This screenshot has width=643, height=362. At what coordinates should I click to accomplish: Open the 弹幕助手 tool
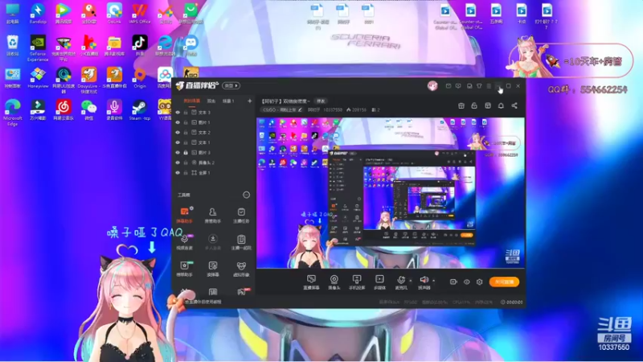coord(185,215)
